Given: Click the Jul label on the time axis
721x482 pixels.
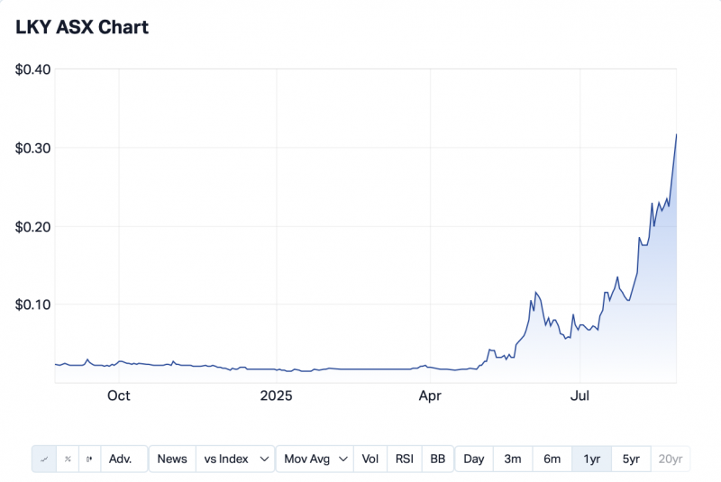Looking at the screenshot, I should 581,396.
